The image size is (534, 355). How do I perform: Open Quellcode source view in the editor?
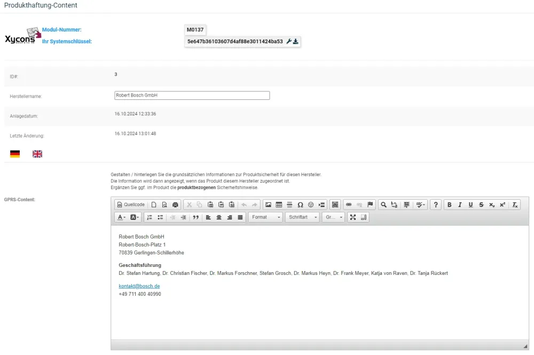point(131,204)
